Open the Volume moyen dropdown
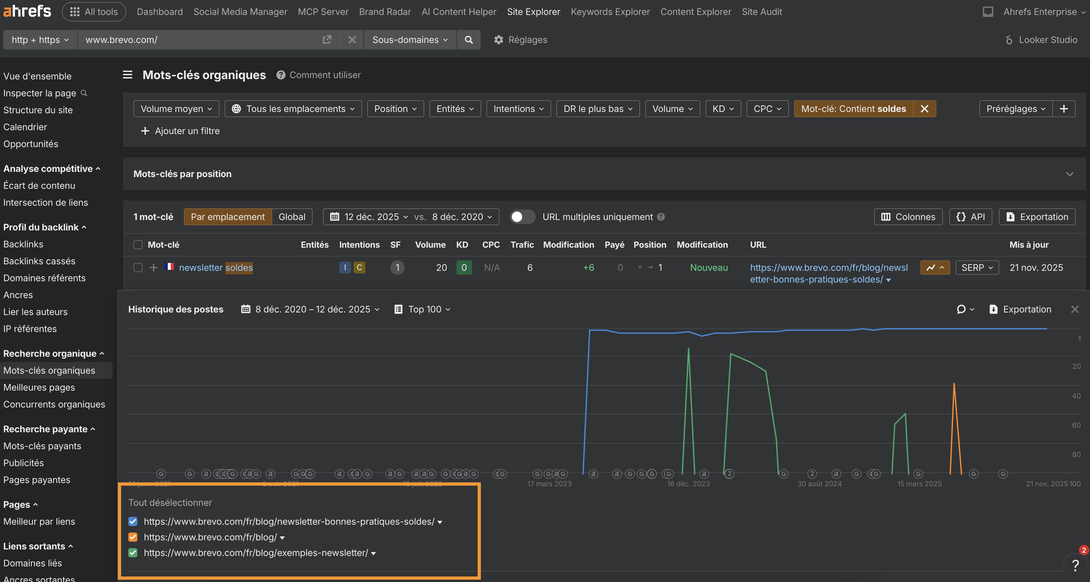 coord(176,109)
